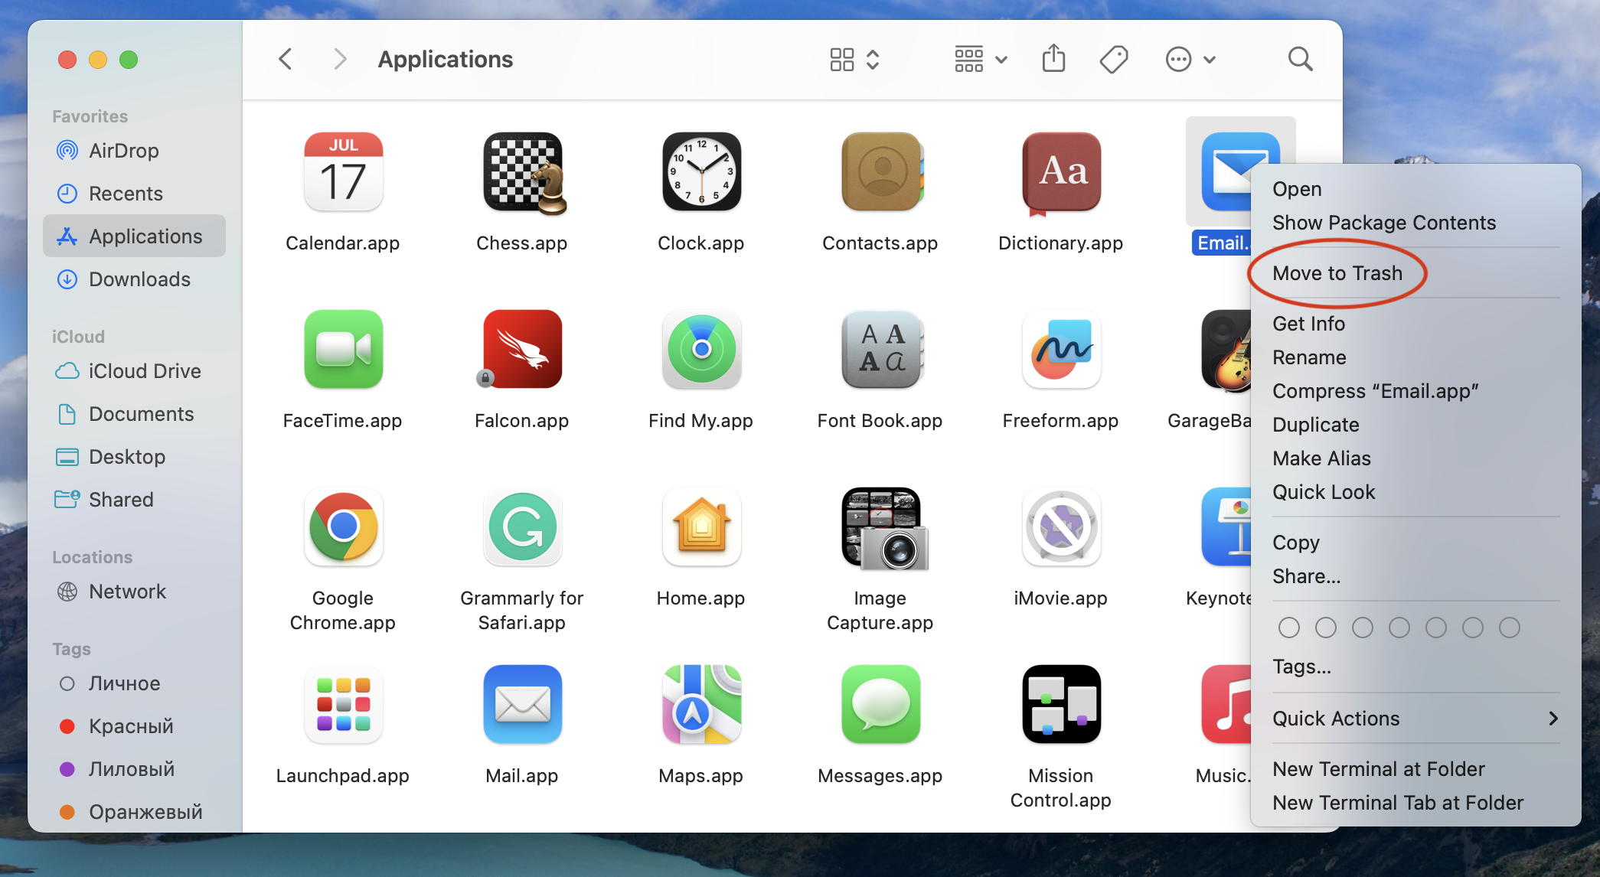Open the Calendar.app icon
This screenshot has height=877, width=1600.
[x=343, y=172]
